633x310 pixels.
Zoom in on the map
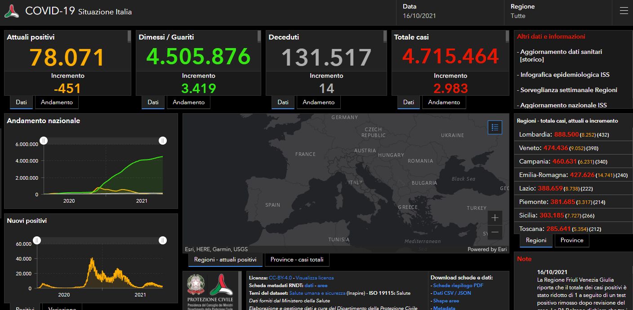495,218
